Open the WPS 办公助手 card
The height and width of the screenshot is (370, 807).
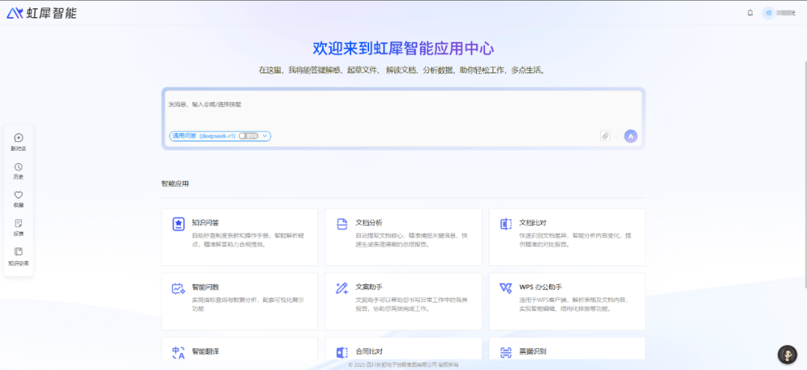[566, 300]
